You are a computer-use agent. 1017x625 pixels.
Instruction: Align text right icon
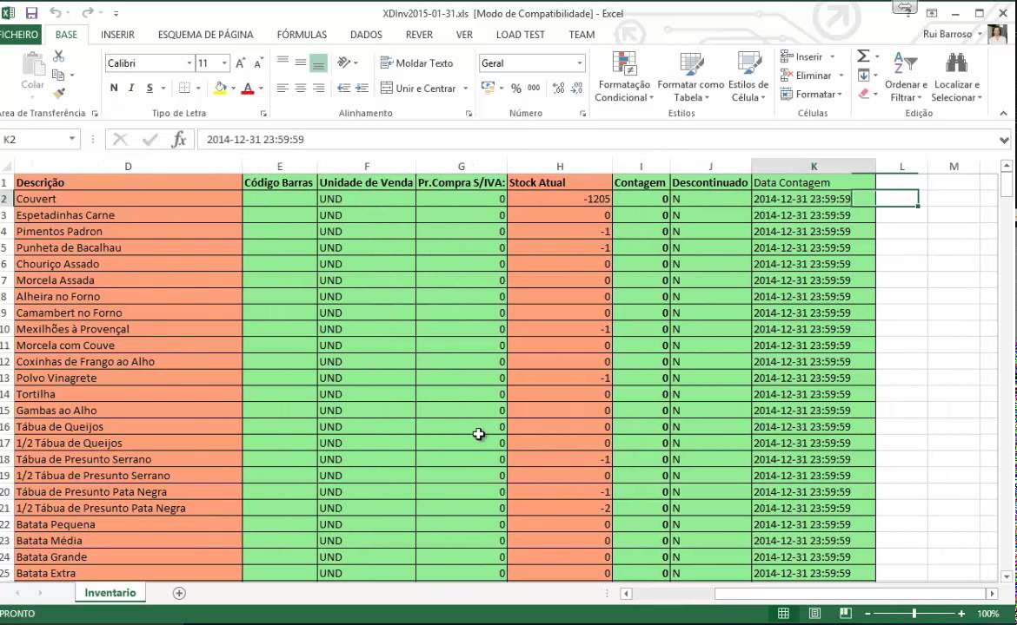point(318,88)
